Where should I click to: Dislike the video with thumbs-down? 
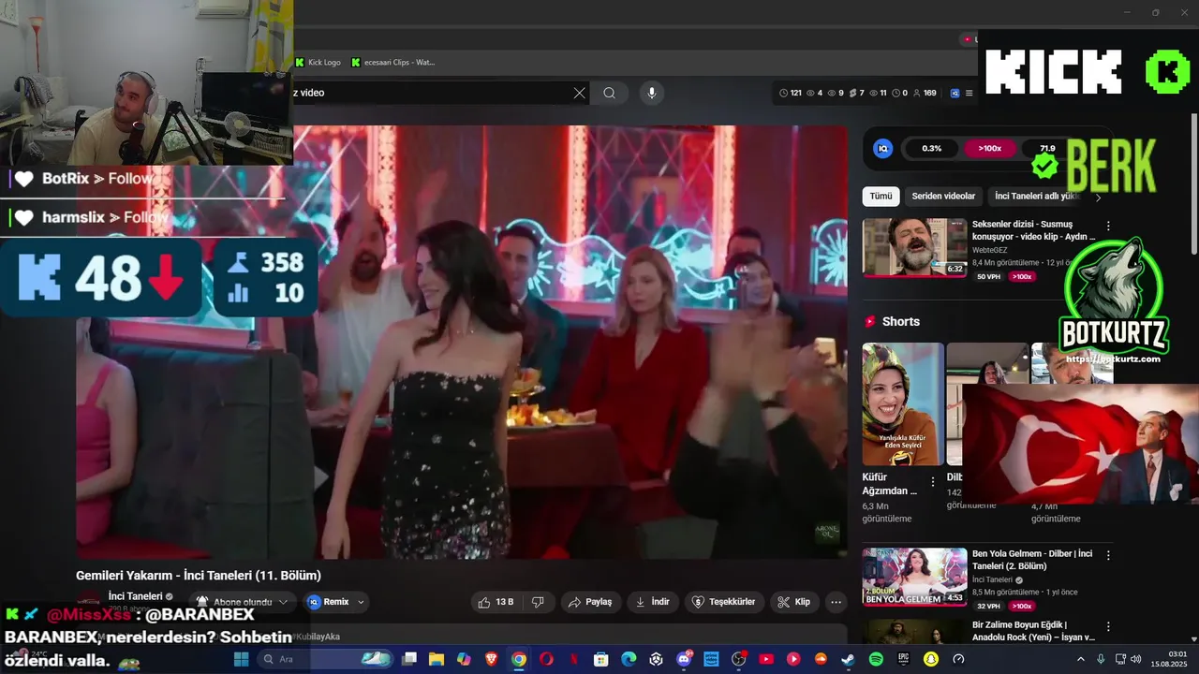tap(539, 602)
